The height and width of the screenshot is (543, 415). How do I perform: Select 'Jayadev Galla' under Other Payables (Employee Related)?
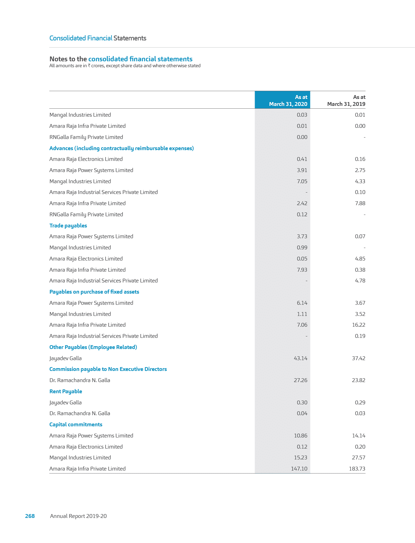[66, 358]
